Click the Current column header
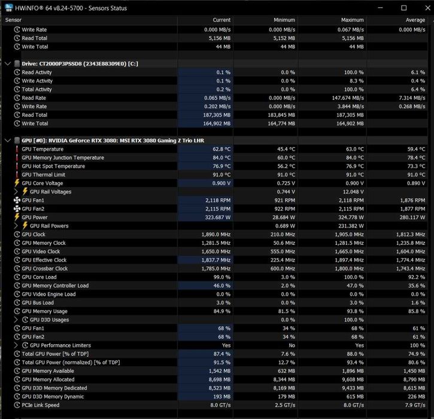 tap(205, 20)
